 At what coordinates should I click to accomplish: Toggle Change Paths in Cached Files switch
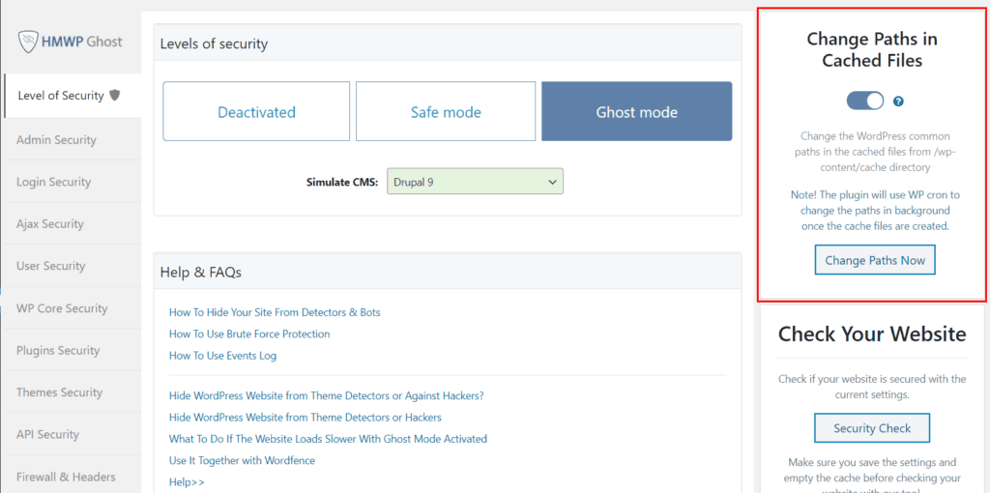point(865,101)
